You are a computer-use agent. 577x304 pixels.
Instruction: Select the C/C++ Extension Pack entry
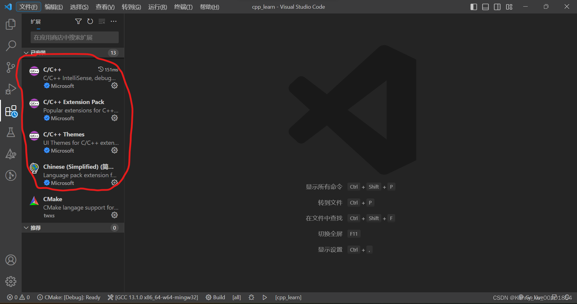coord(73,110)
